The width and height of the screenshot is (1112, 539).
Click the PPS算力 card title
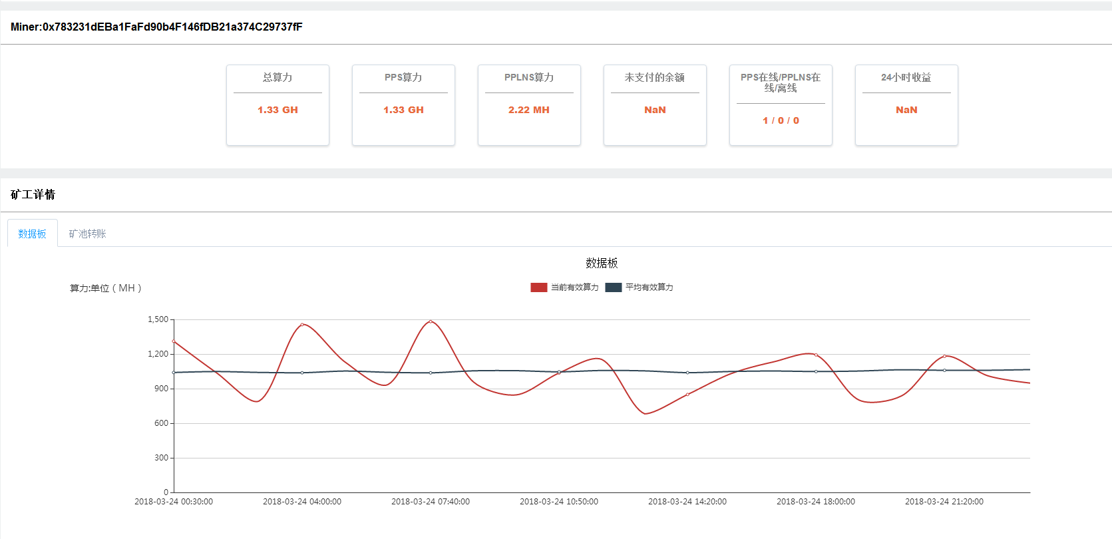(403, 77)
